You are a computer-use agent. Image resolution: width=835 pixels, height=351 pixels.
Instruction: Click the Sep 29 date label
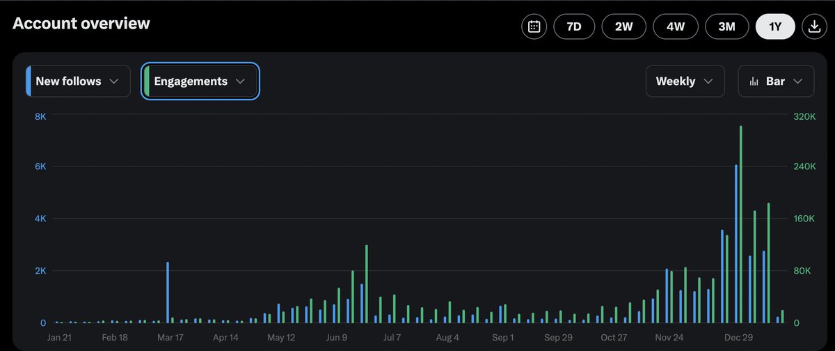(557, 338)
